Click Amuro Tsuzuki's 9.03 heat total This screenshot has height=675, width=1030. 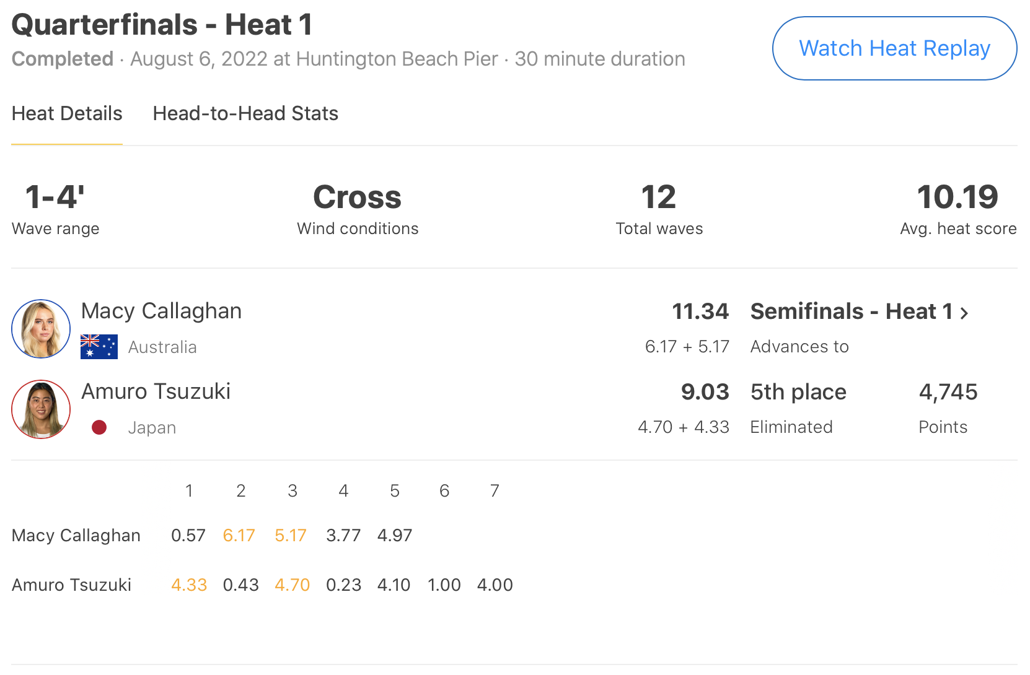coord(705,392)
